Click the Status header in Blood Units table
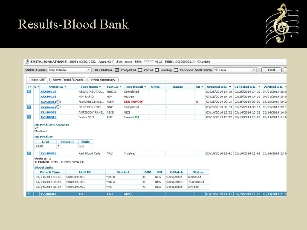 [198, 172]
